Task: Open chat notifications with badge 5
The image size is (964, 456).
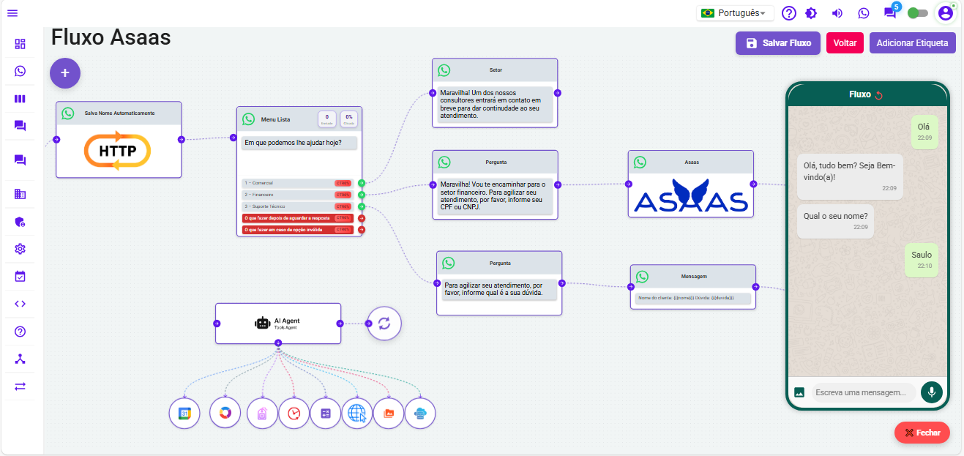Action: coord(890,12)
